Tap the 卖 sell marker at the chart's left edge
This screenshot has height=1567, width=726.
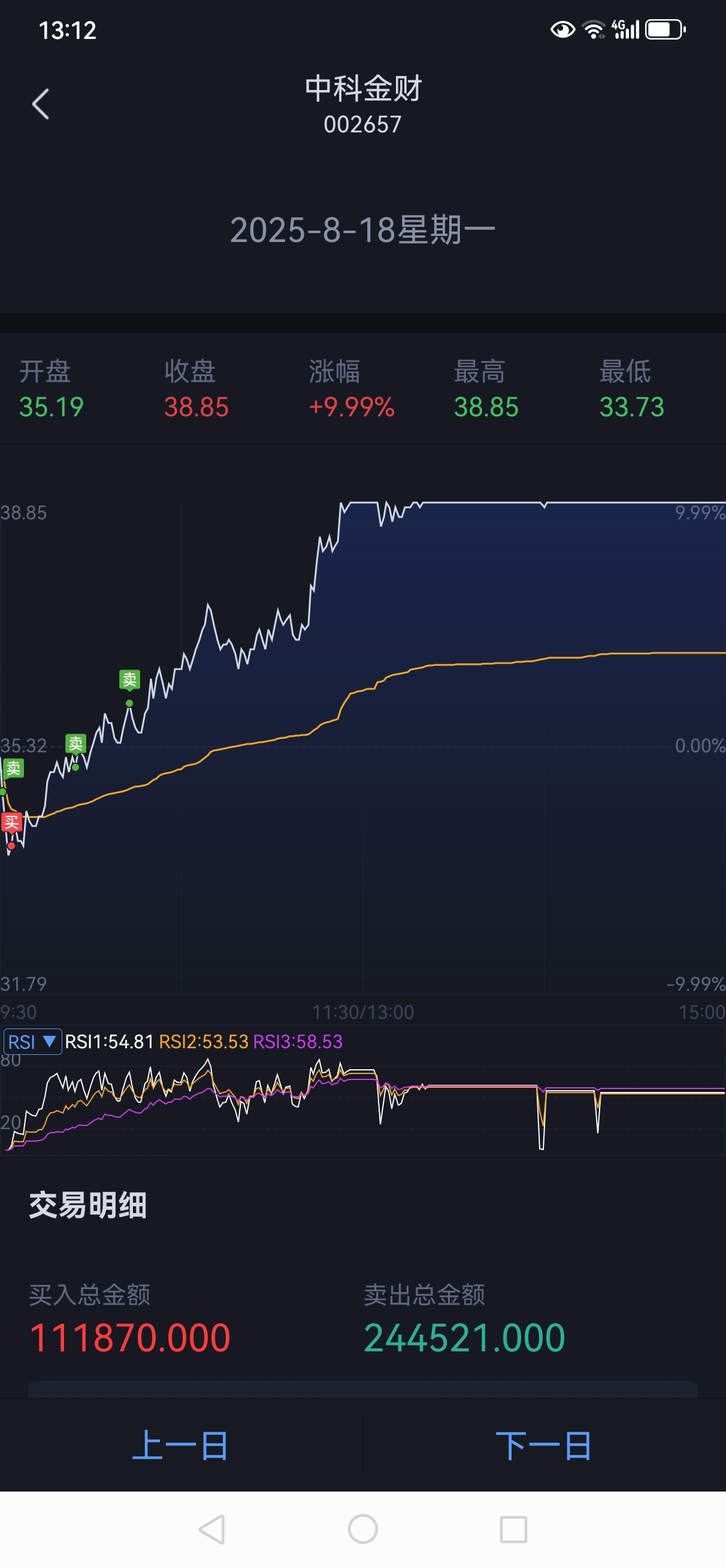pos(13,769)
